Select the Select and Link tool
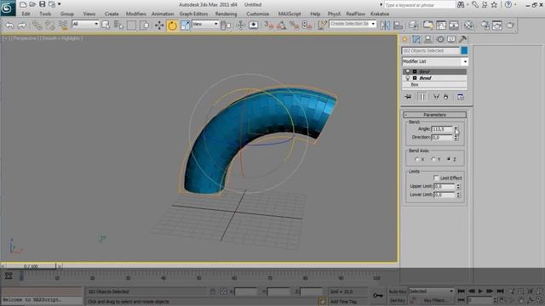Screen dimensions: 545x306 pos(37,25)
